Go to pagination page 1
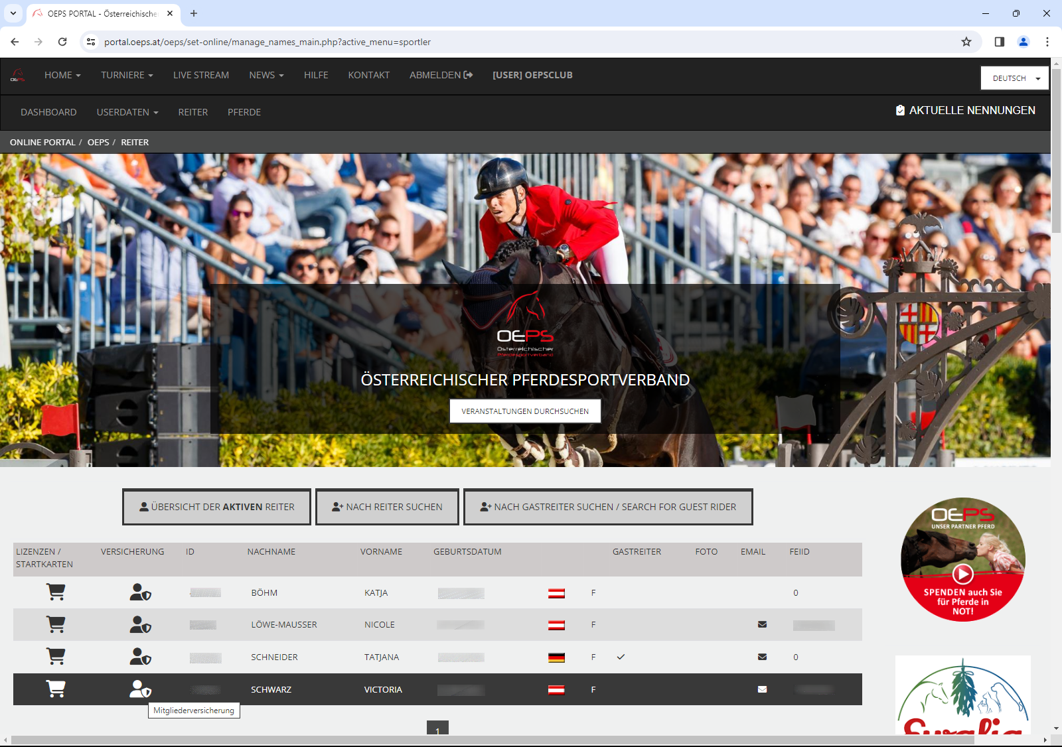 pos(437,728)
